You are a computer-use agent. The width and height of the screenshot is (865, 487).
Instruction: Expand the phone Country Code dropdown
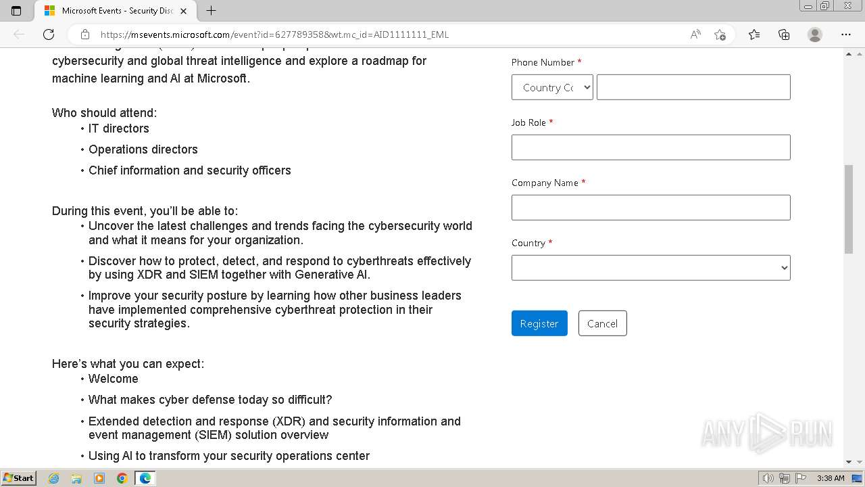552,87
